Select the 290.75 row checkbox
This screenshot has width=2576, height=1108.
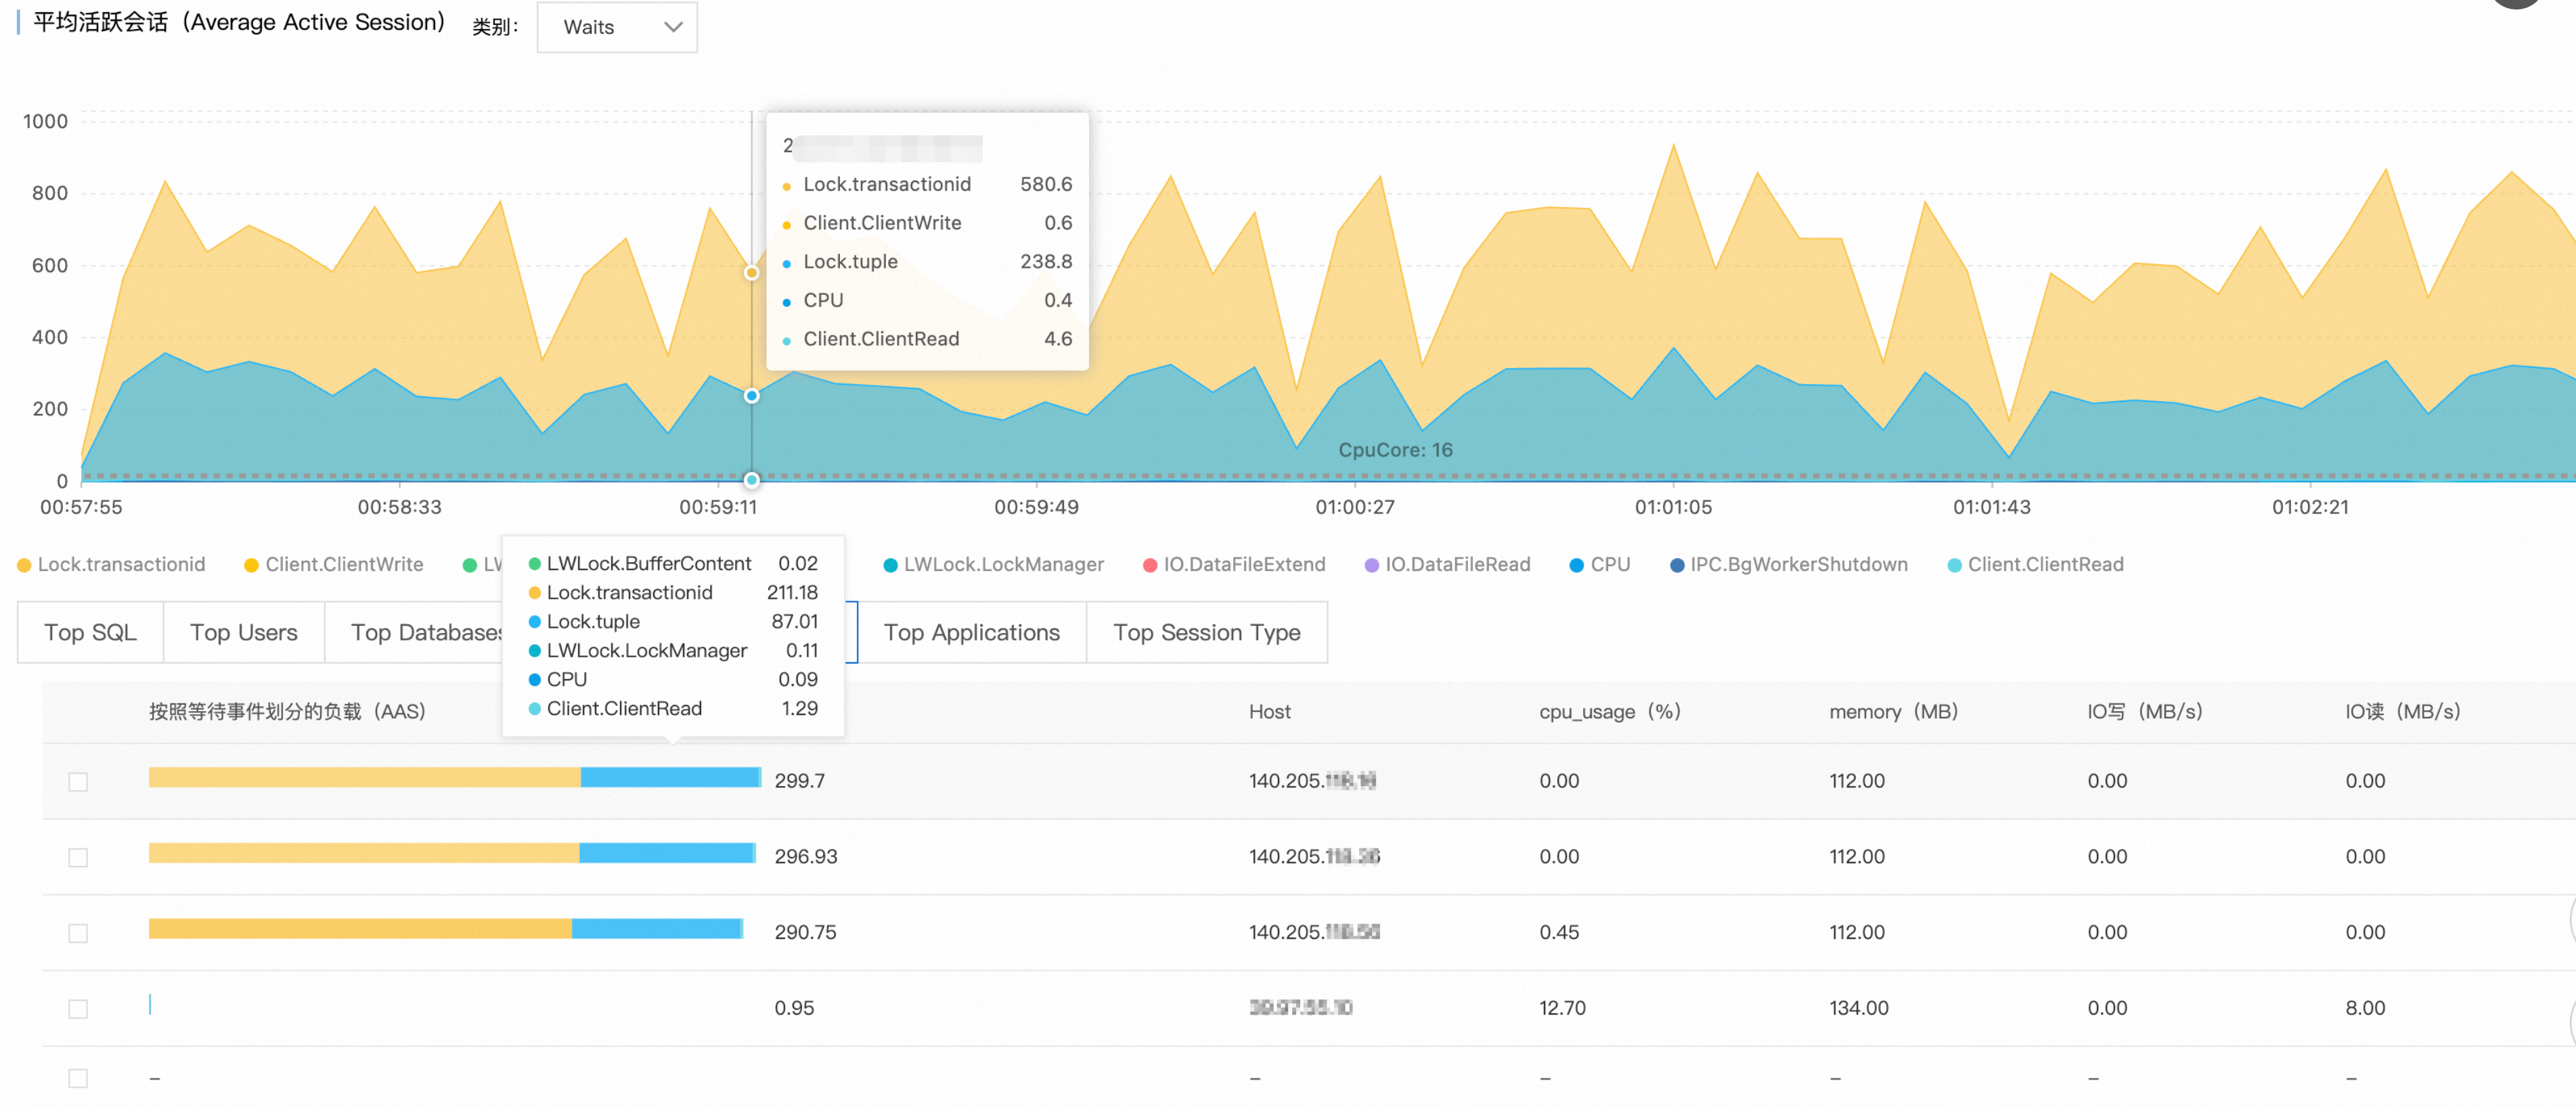(78, 933)
